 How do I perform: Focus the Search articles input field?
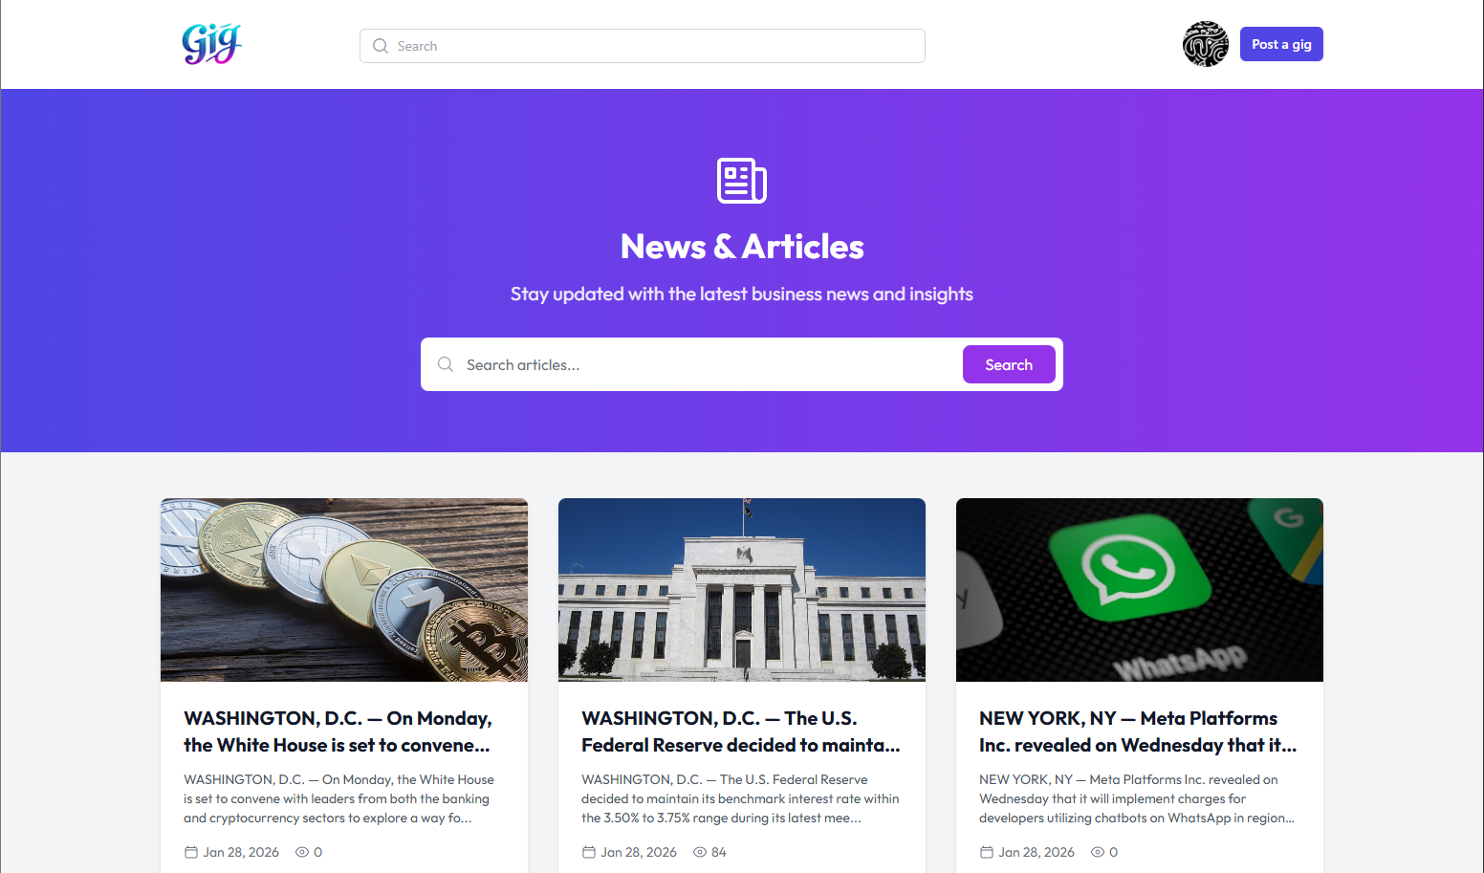(x=708, y=364)
